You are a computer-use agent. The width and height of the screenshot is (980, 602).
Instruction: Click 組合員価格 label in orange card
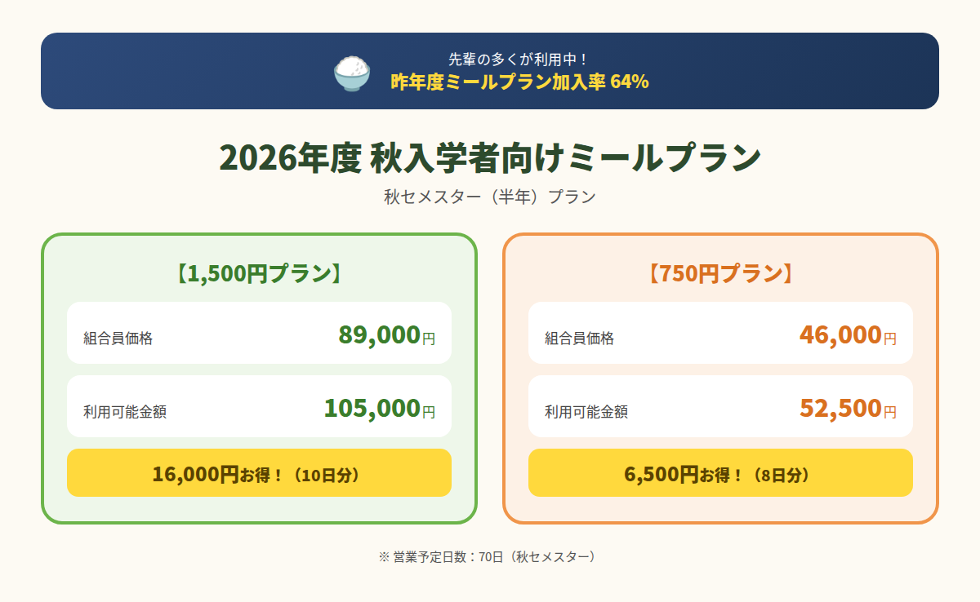tap(579, 339)
